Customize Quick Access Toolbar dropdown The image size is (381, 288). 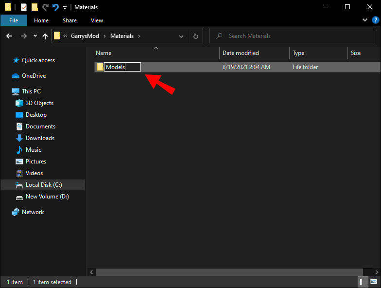65,8
